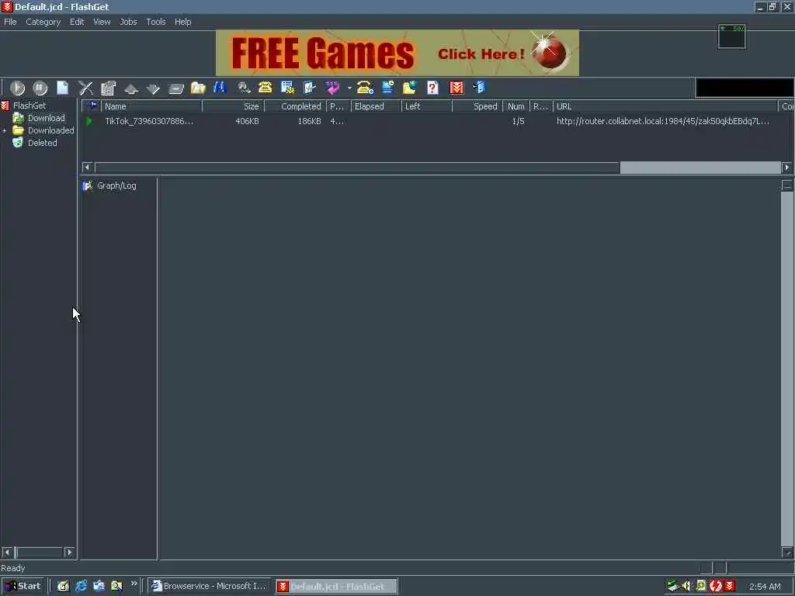
Task: Click Internet Explorer quick launch icon
Action: tap(81, 587)
